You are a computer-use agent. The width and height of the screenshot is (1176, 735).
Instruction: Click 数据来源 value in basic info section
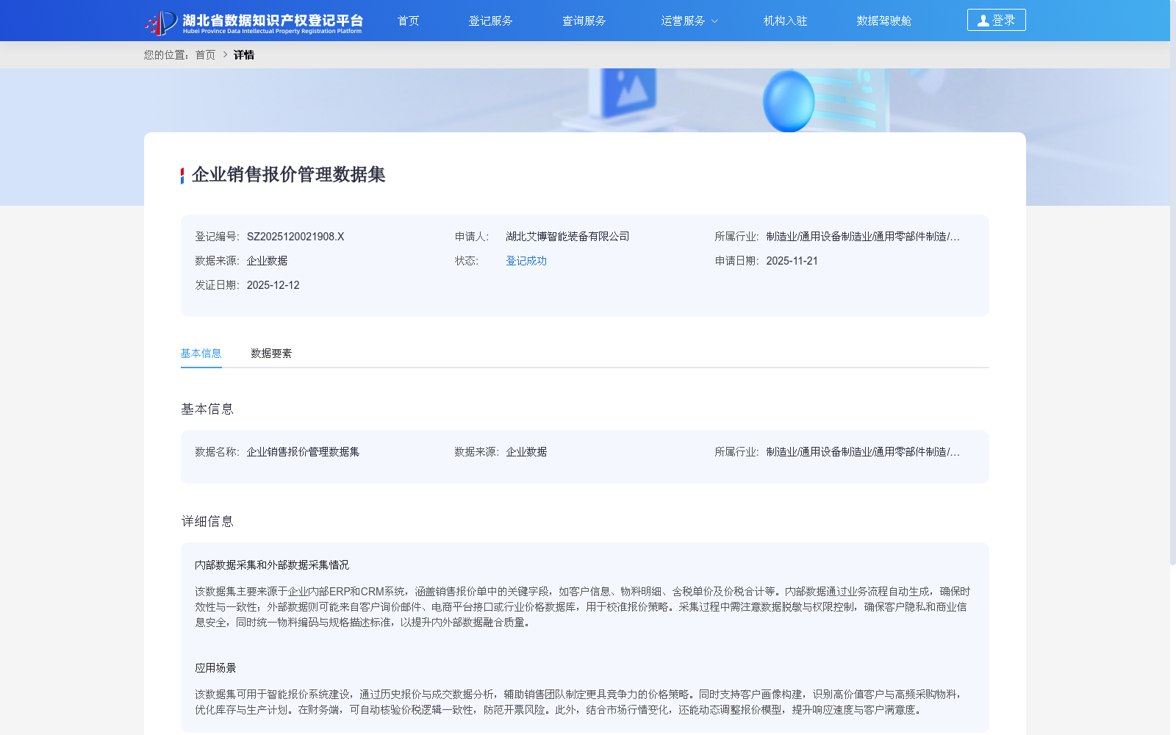click(x=526, y=452)
